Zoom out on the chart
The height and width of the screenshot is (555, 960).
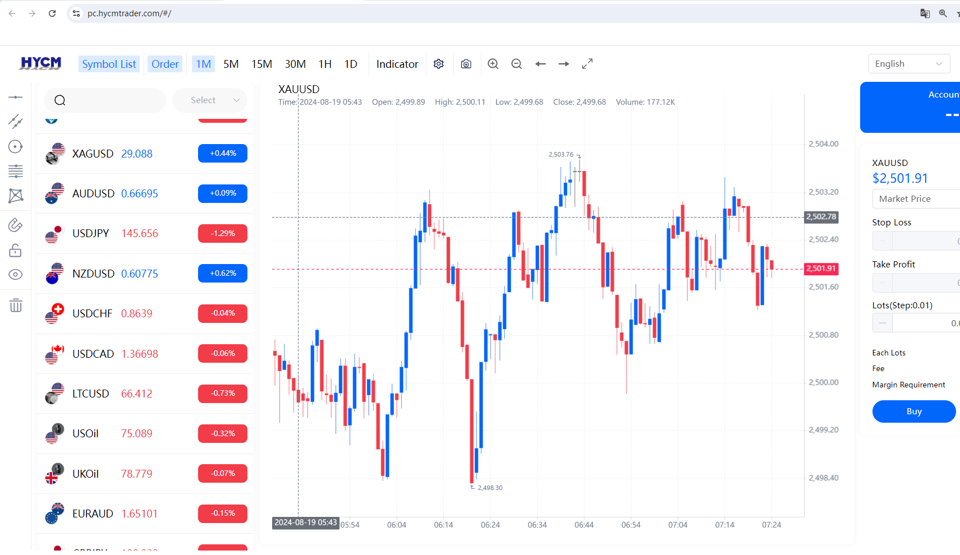click(x=516, y=64)
